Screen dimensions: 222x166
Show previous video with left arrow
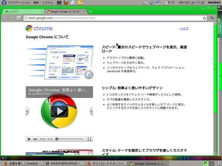[x=27, y=111]
